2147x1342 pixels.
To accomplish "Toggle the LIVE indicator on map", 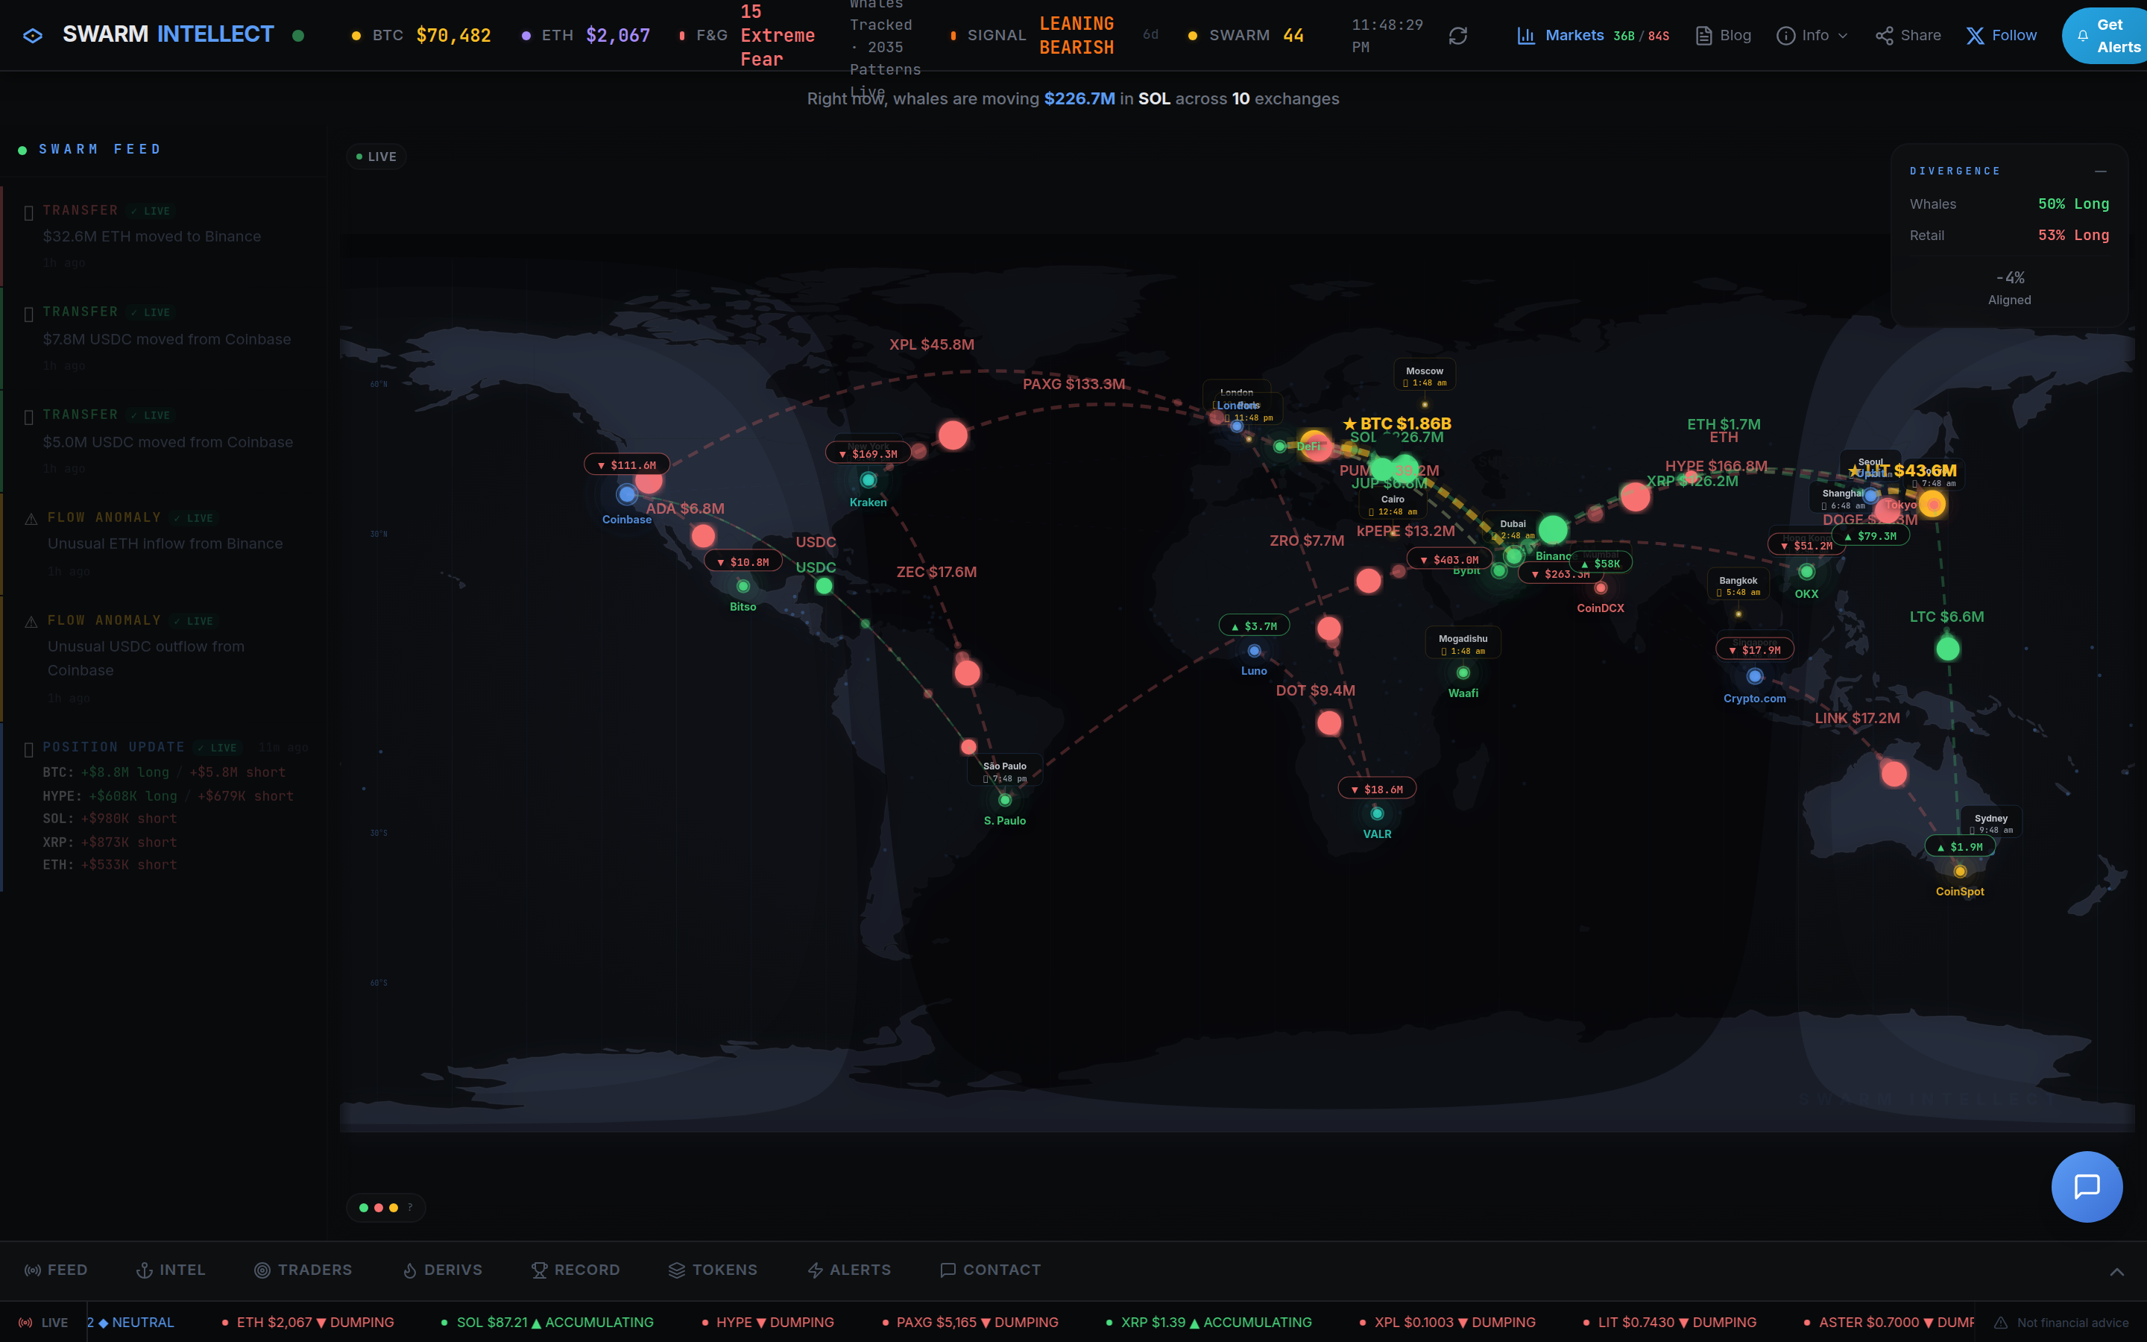I will [x=376, y=157].
